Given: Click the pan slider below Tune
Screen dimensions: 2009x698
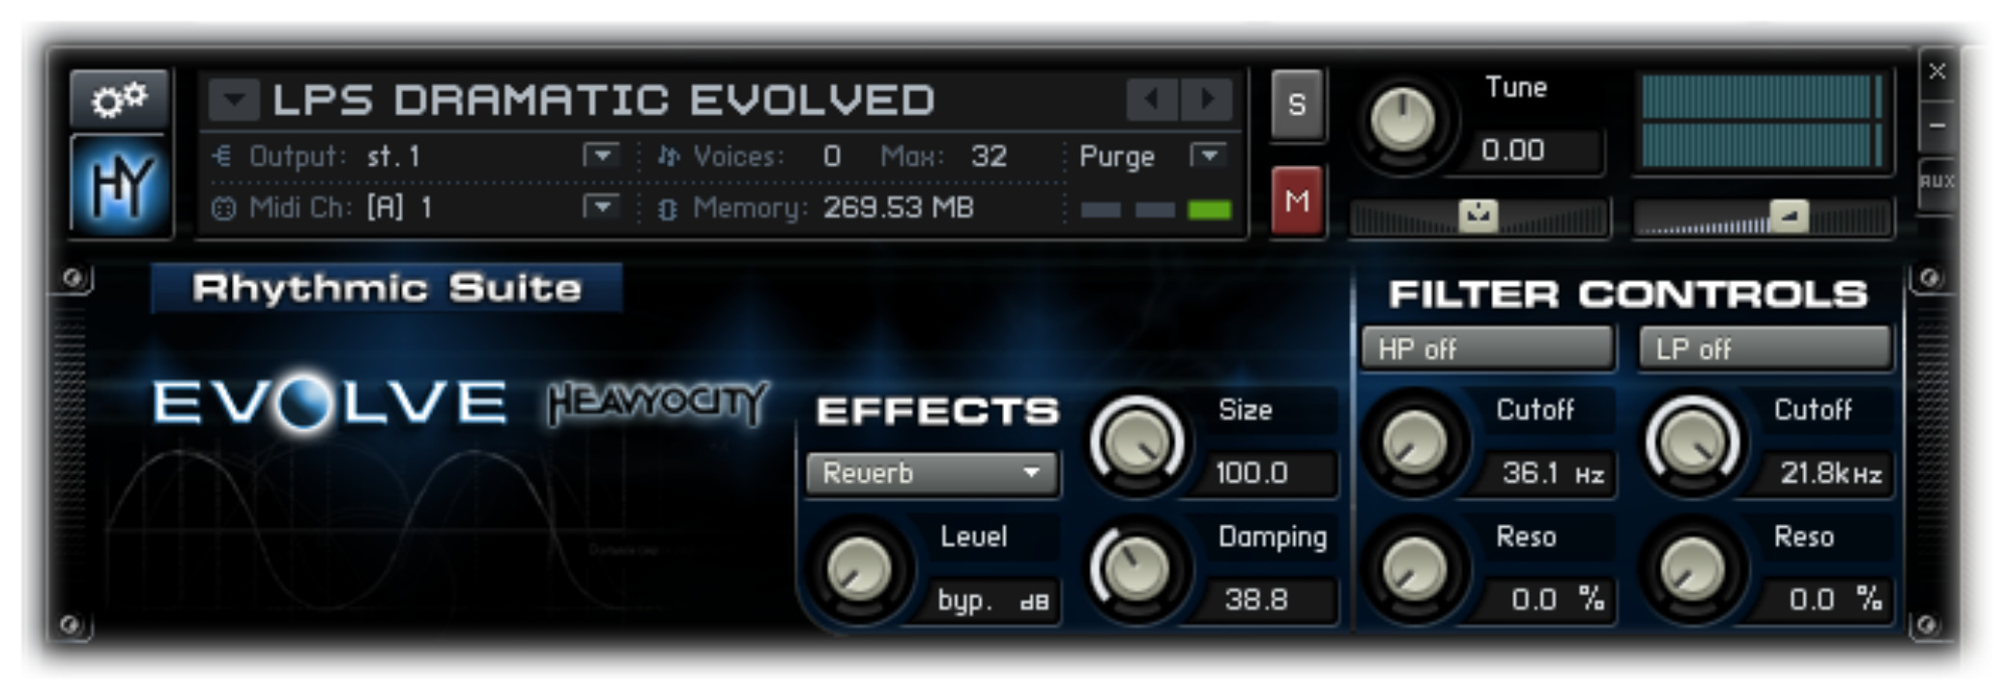Looking at the screenshot, I should click(x=1478, y=216).
